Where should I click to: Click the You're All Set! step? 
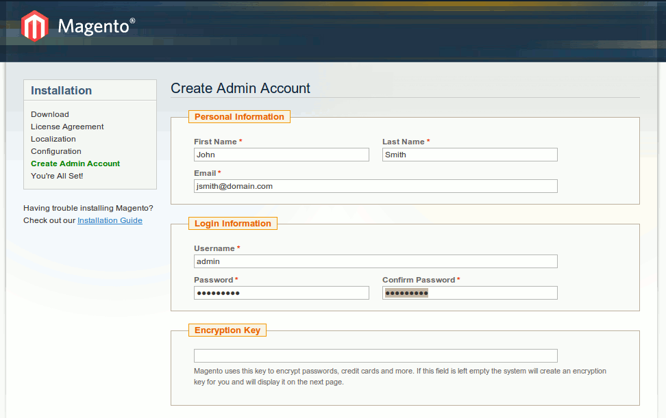tap(57, 176)
